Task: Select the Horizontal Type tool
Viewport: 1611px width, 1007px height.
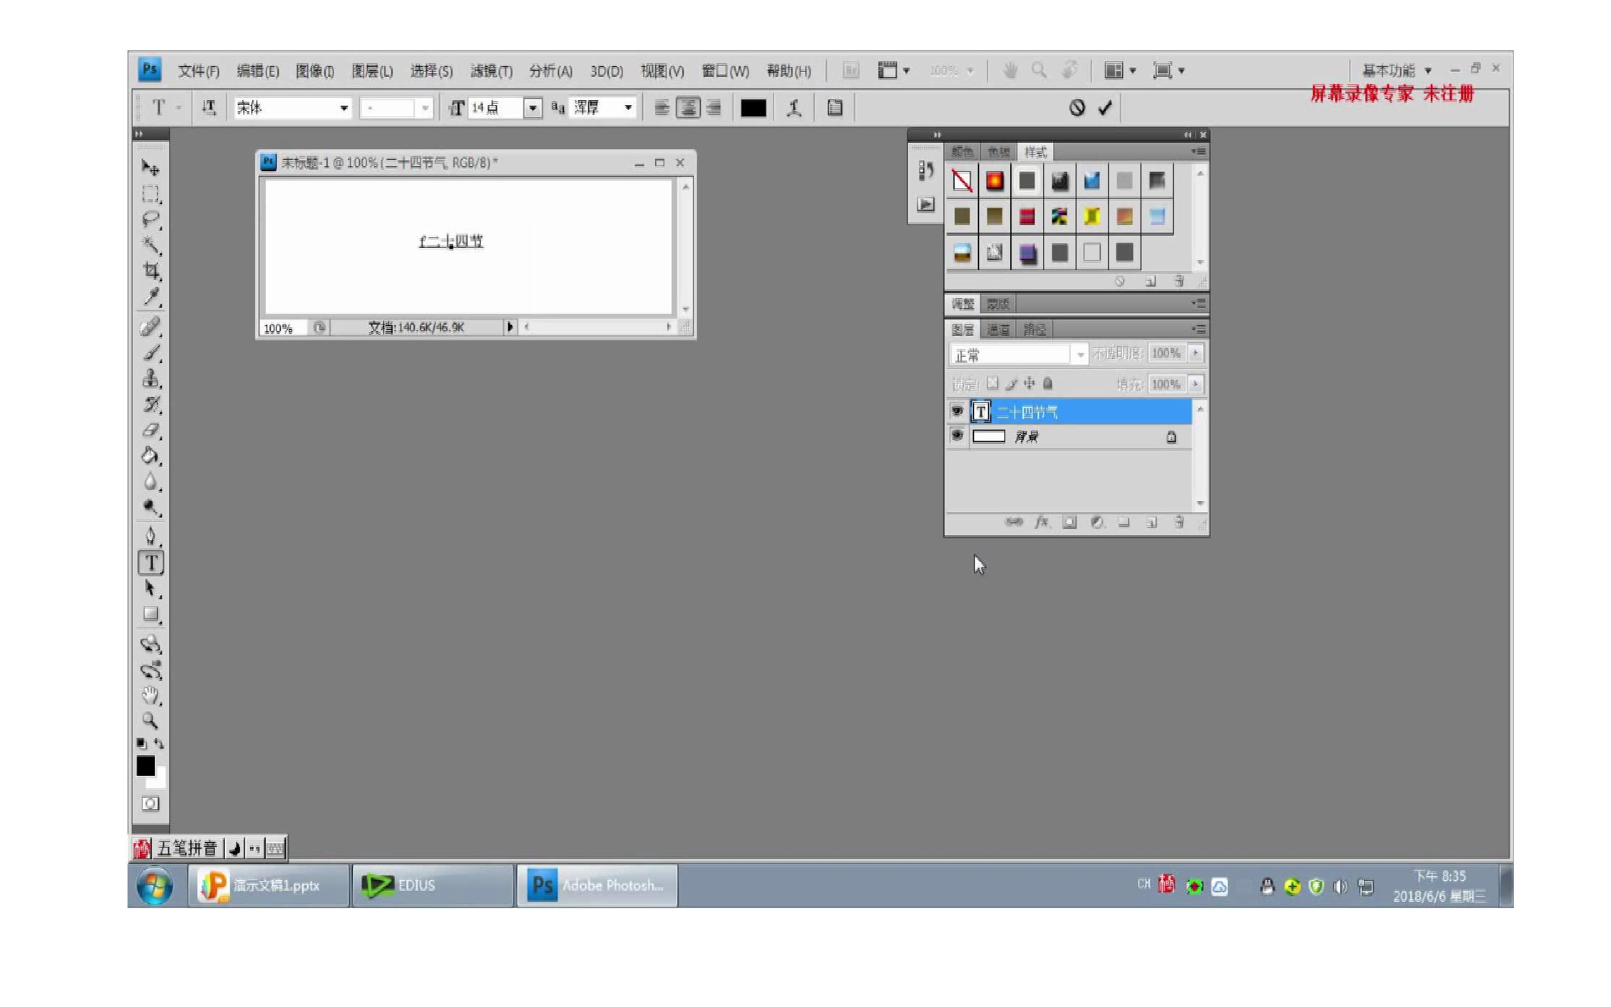Action: [x=151, y=563]
